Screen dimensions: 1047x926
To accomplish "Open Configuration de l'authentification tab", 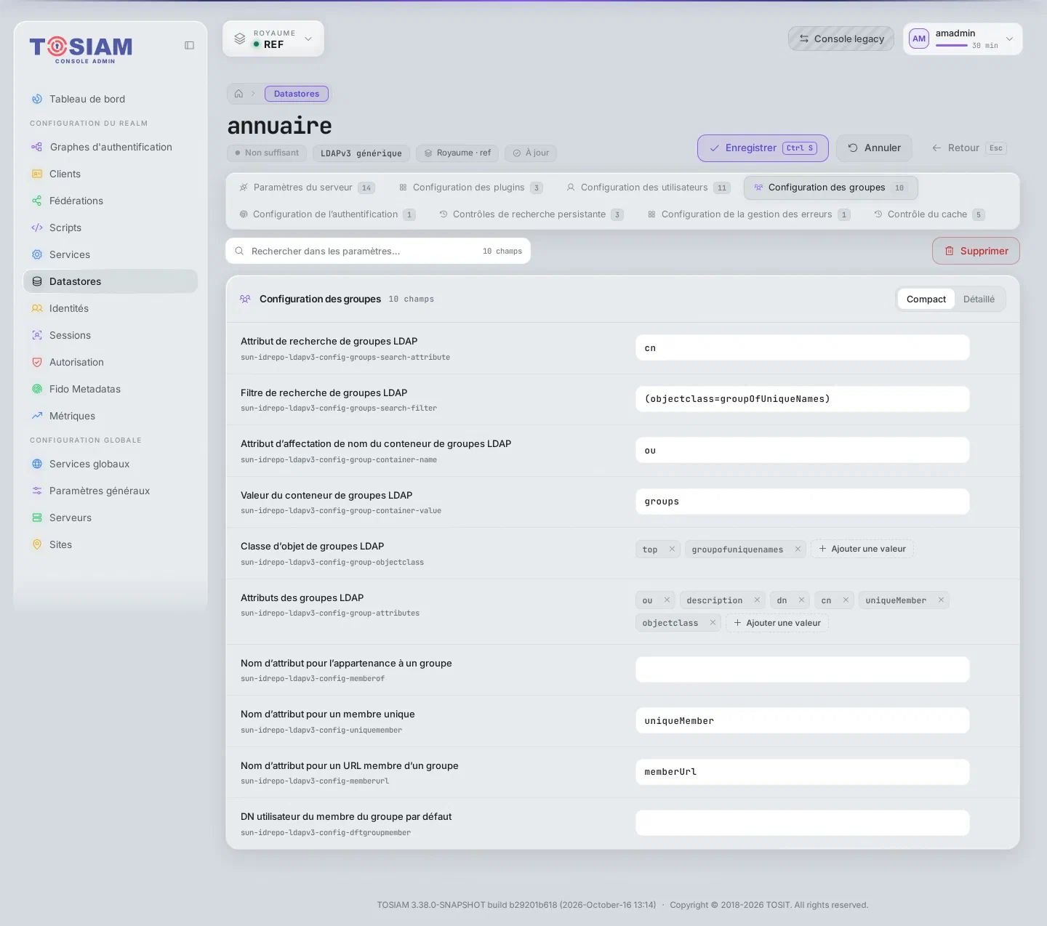I will [x=327, y=214].
